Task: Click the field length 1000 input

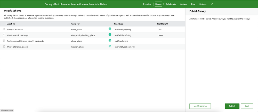Action: 168,35
